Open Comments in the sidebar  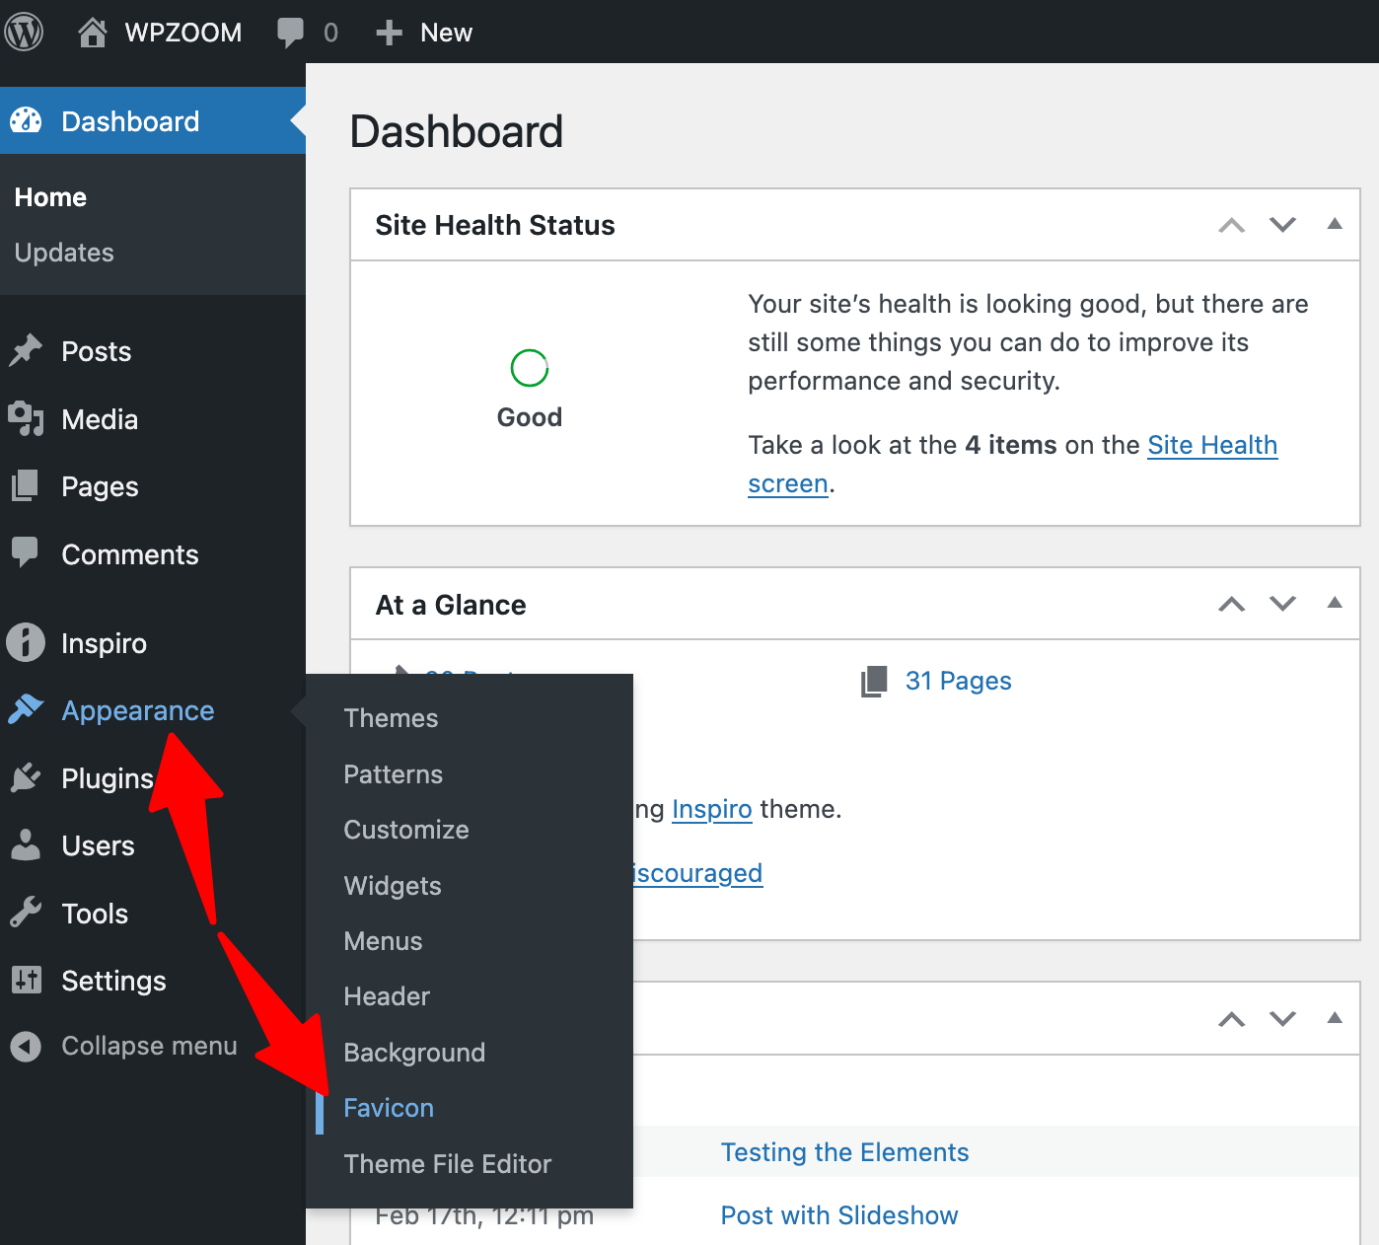(x=130, y=554)
